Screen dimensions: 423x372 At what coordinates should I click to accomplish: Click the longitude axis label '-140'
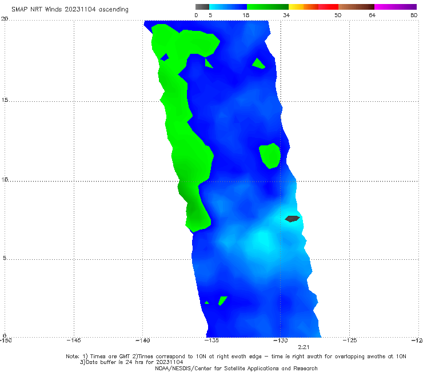coord(143,340)
